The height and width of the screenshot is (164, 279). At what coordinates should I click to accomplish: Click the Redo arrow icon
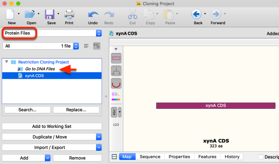coord(109,14)
